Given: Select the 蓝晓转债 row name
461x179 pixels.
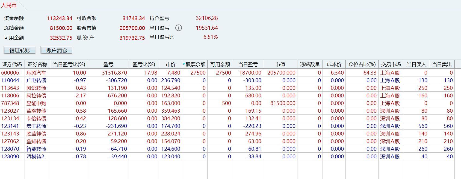Looking at the screenshot, I should (x=36, y=111).
